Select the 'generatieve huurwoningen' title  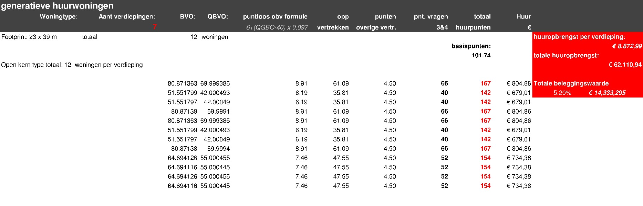tap(57, 6)
